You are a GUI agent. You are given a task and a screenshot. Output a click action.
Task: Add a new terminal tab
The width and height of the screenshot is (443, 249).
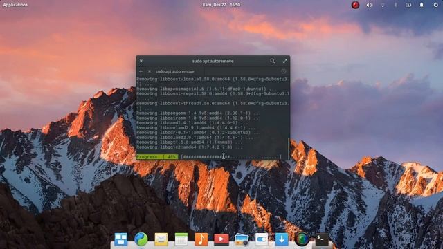click(141, 71)
